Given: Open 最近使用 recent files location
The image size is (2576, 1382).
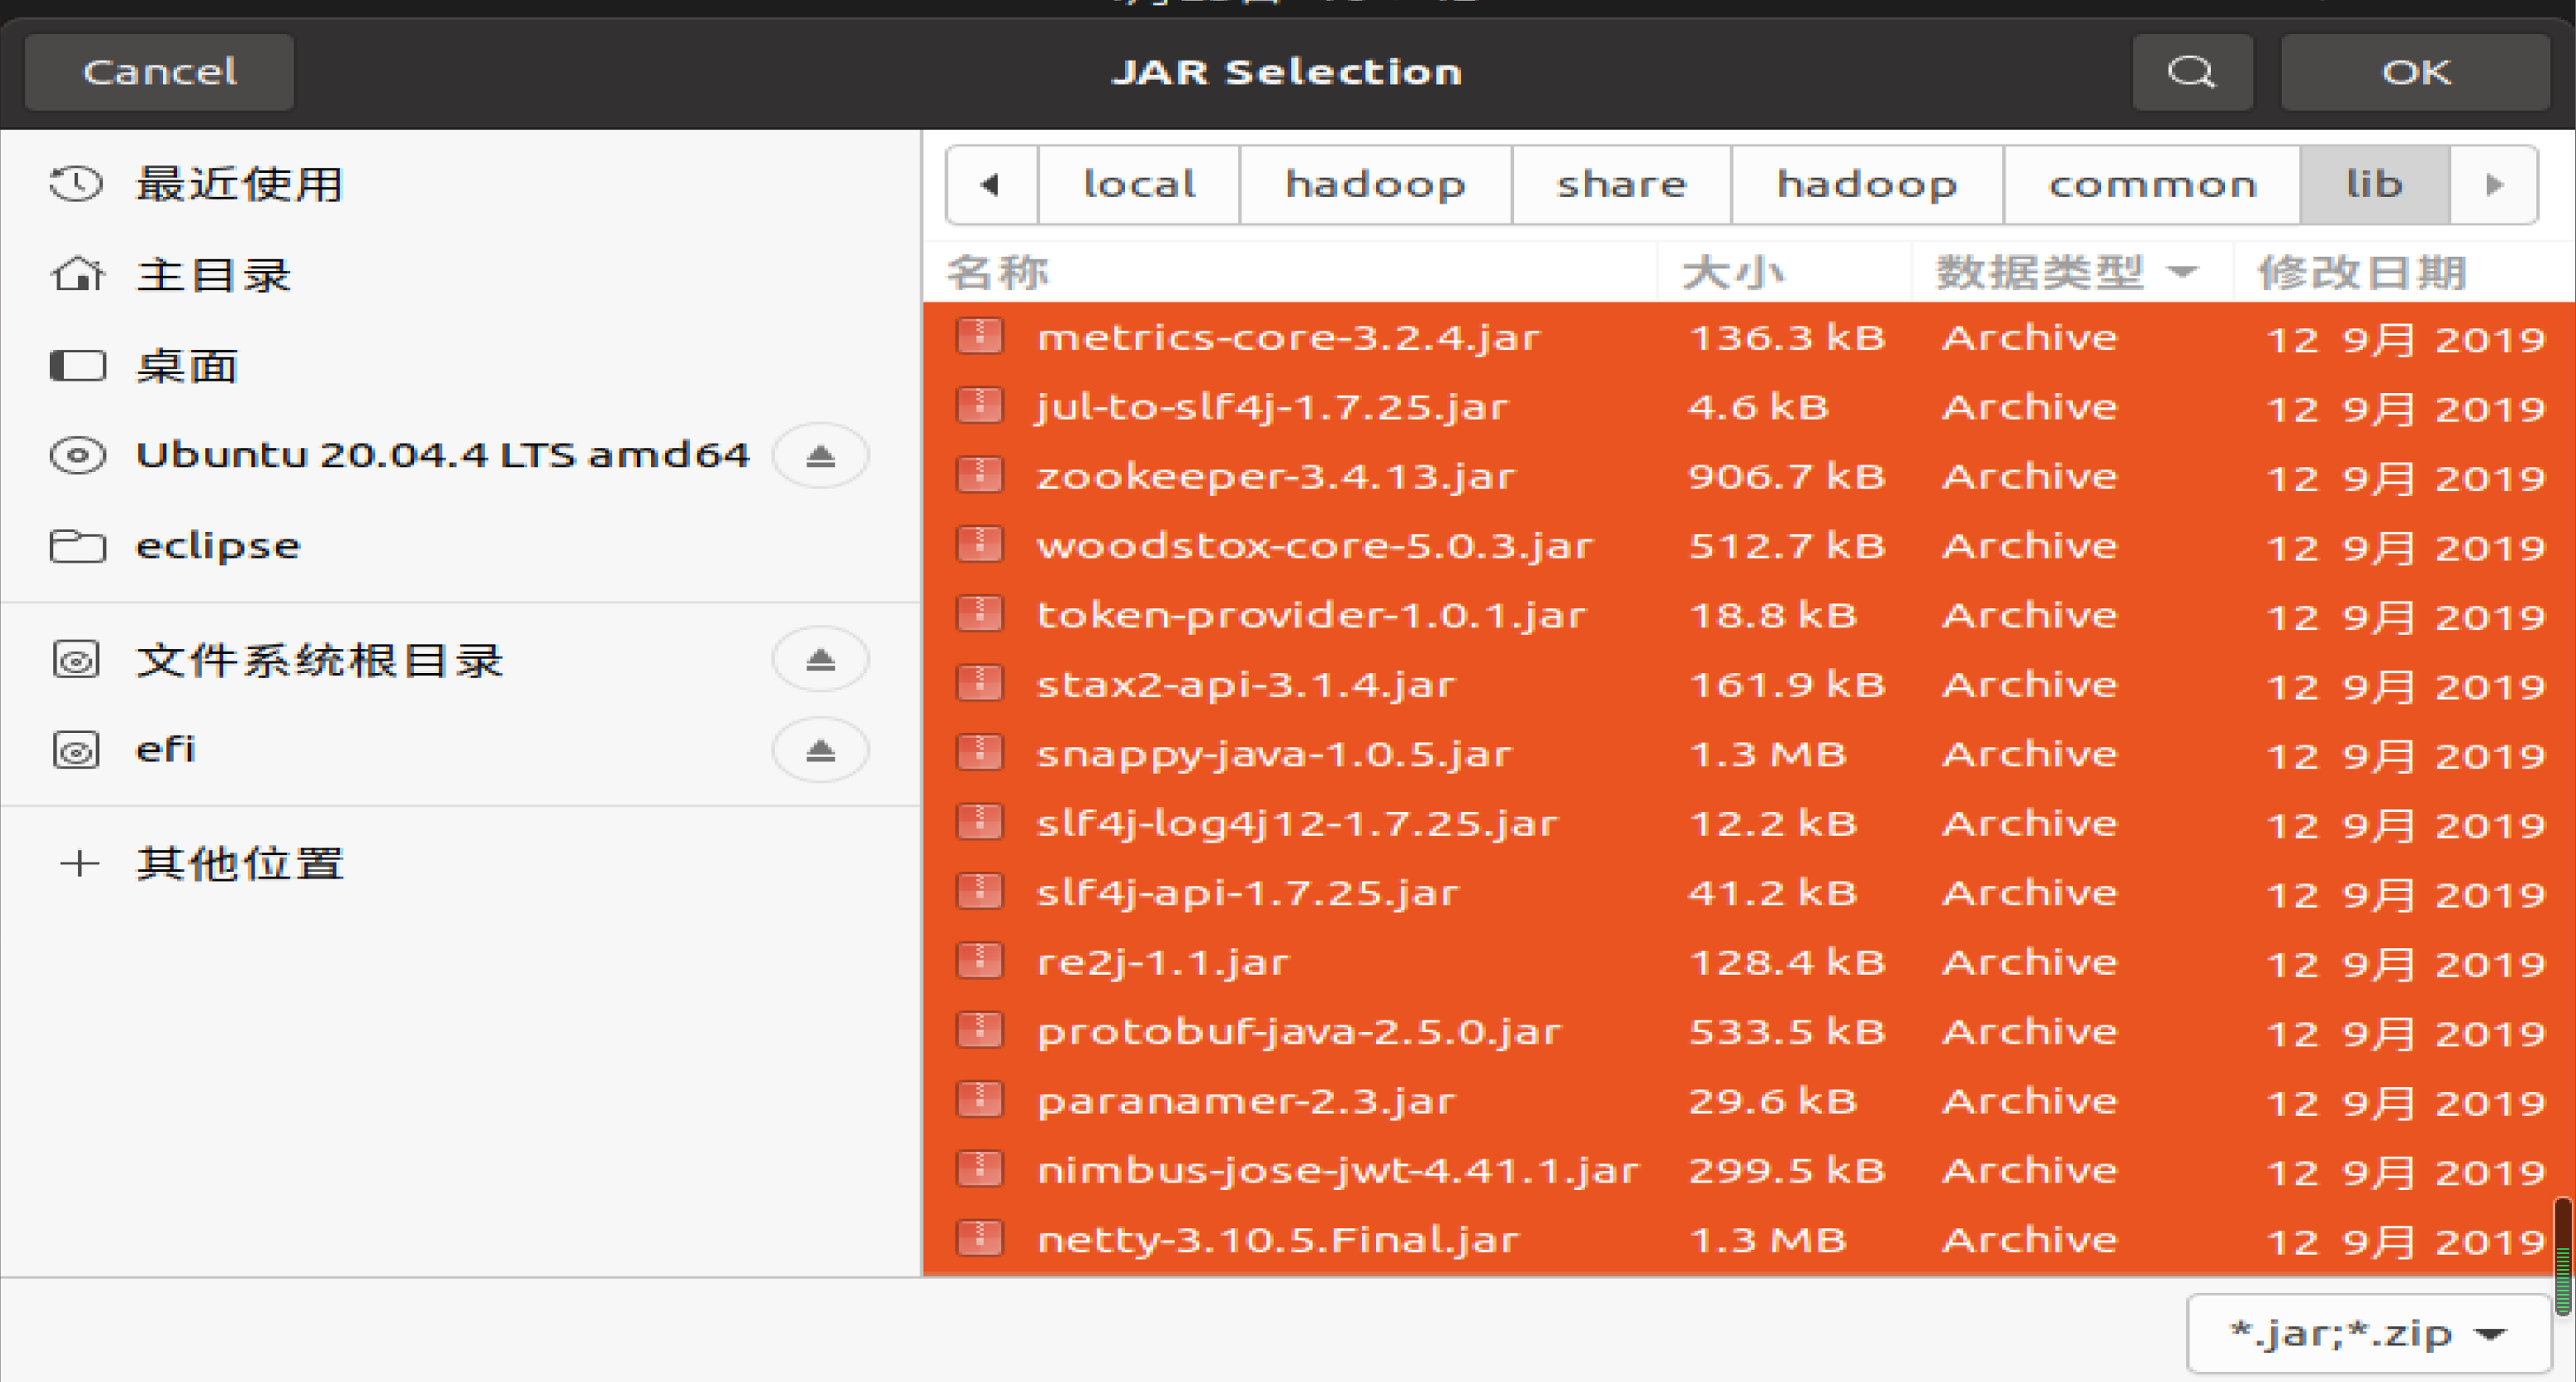Looking at the screenshot, I should point(240,184).
